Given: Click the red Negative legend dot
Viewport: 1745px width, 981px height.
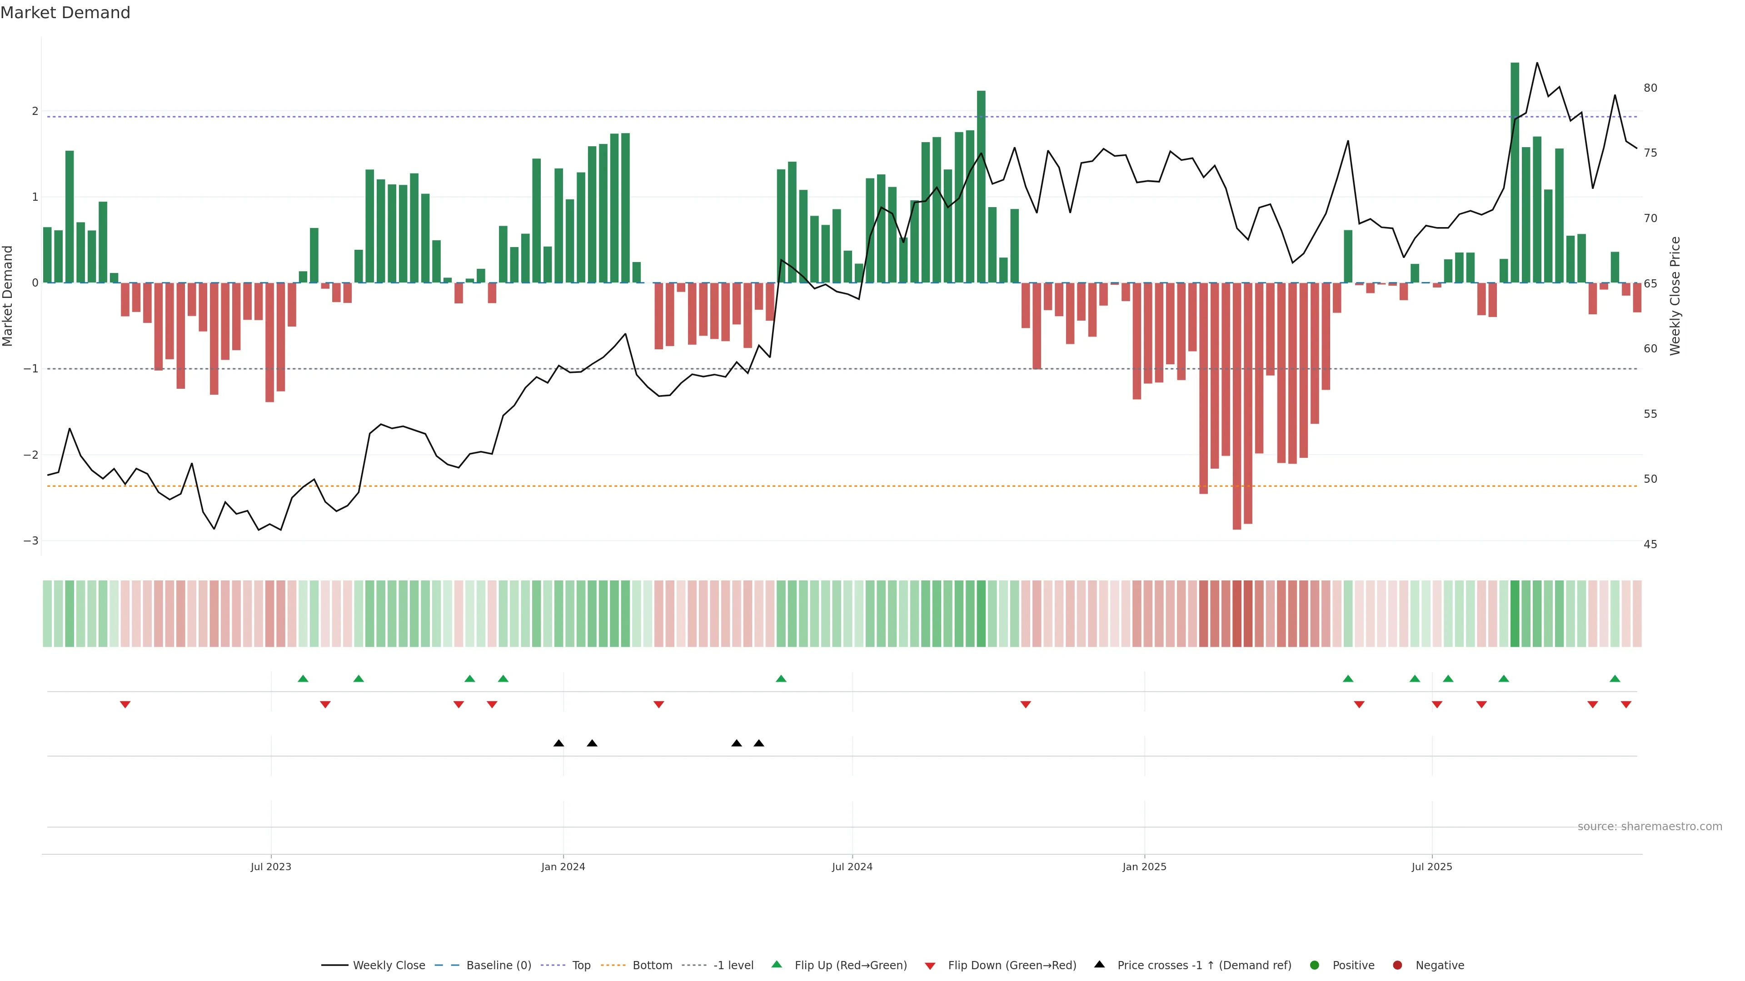Looking at the screenshot, I should [1397, 966].
